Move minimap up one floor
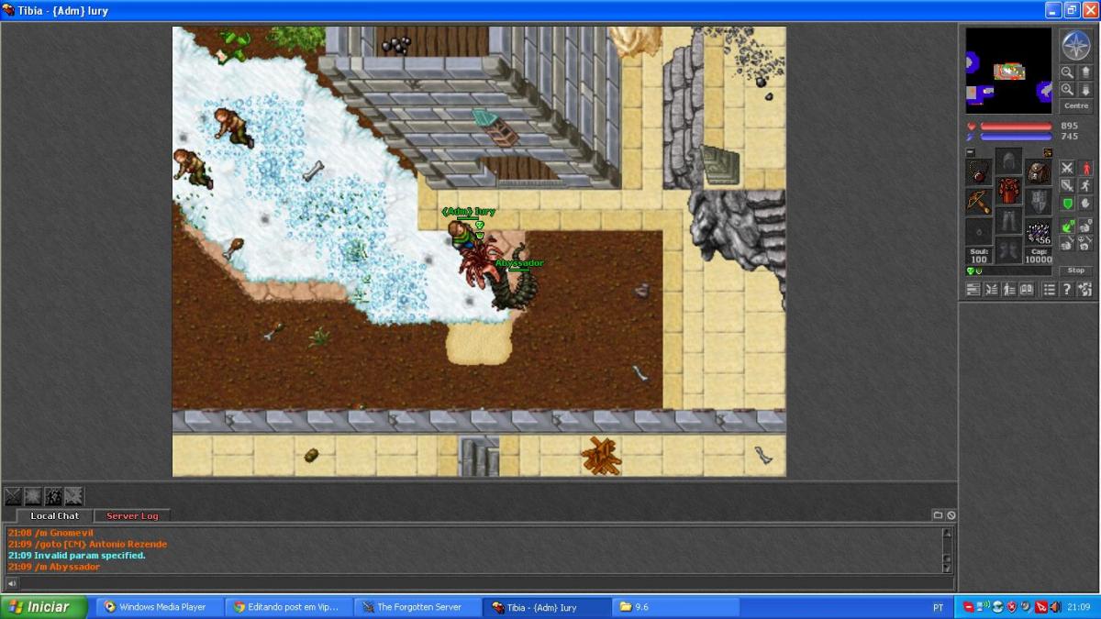This screenshot has width=1101, height=619. pyautogui.click(x=1084, y=72)
